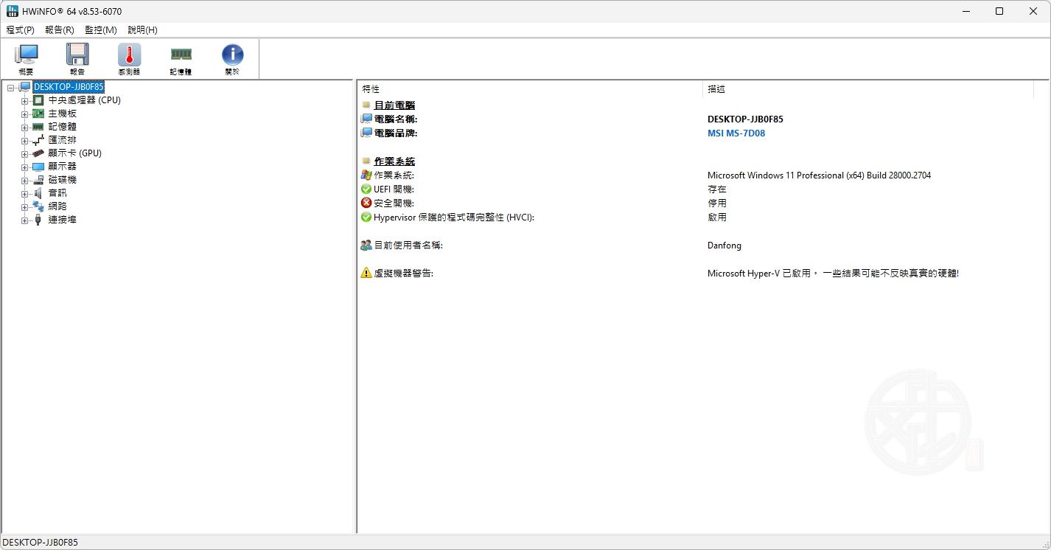This screenshot has height=550, width=1051.
Task: Follow the MSI MS-7D08 brand link
Action: click(736, 133)
